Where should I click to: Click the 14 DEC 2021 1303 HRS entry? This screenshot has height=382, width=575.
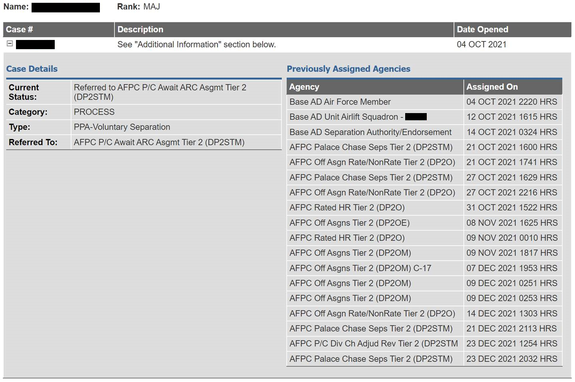click(511, 314)
